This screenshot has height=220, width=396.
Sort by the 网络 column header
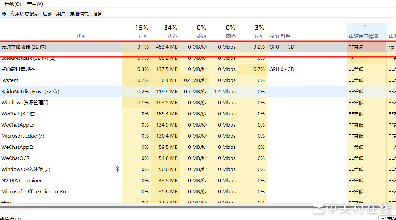224,32
